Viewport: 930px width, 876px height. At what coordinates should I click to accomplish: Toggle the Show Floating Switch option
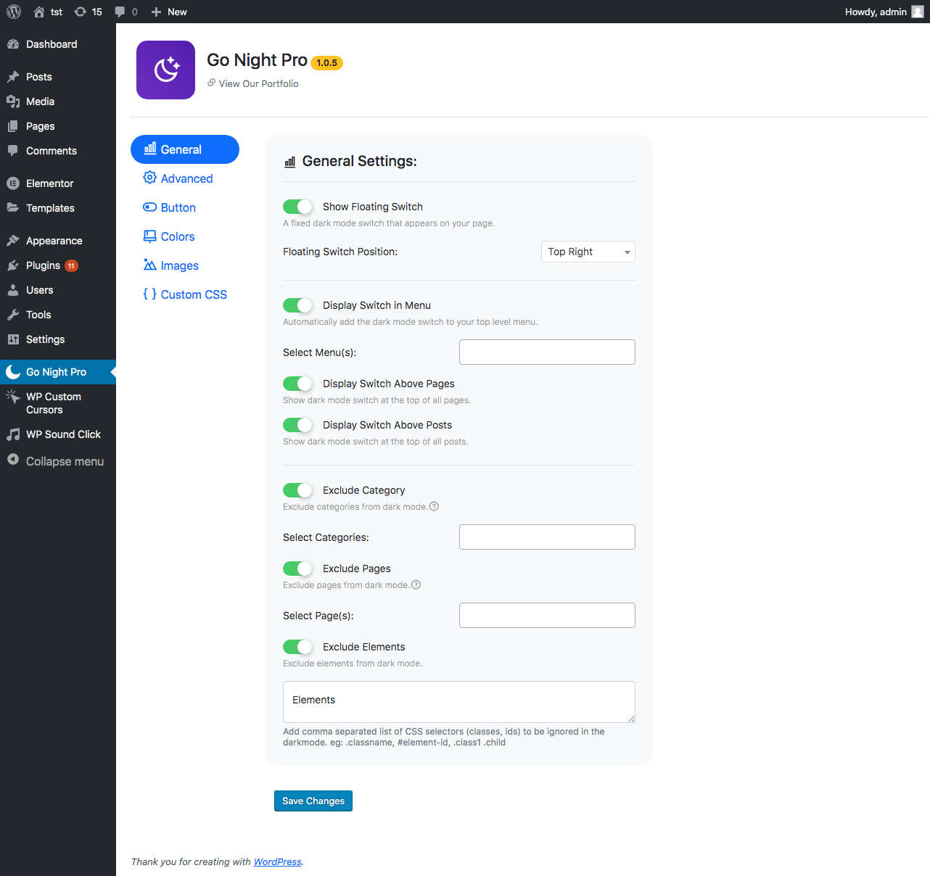(x=297, y=207)
